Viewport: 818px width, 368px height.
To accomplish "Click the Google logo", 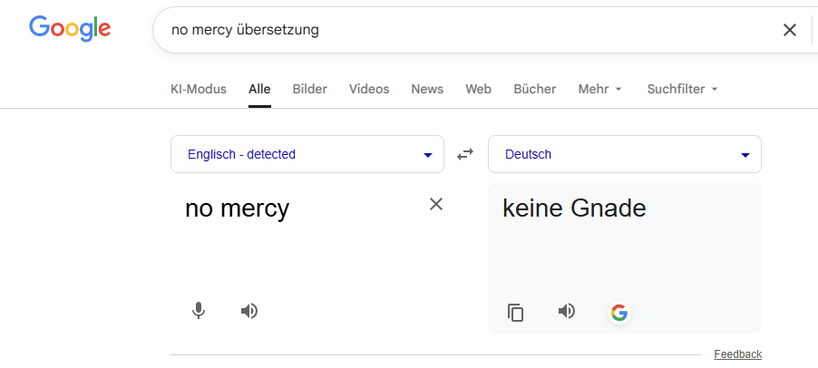I will coord(70,29).
